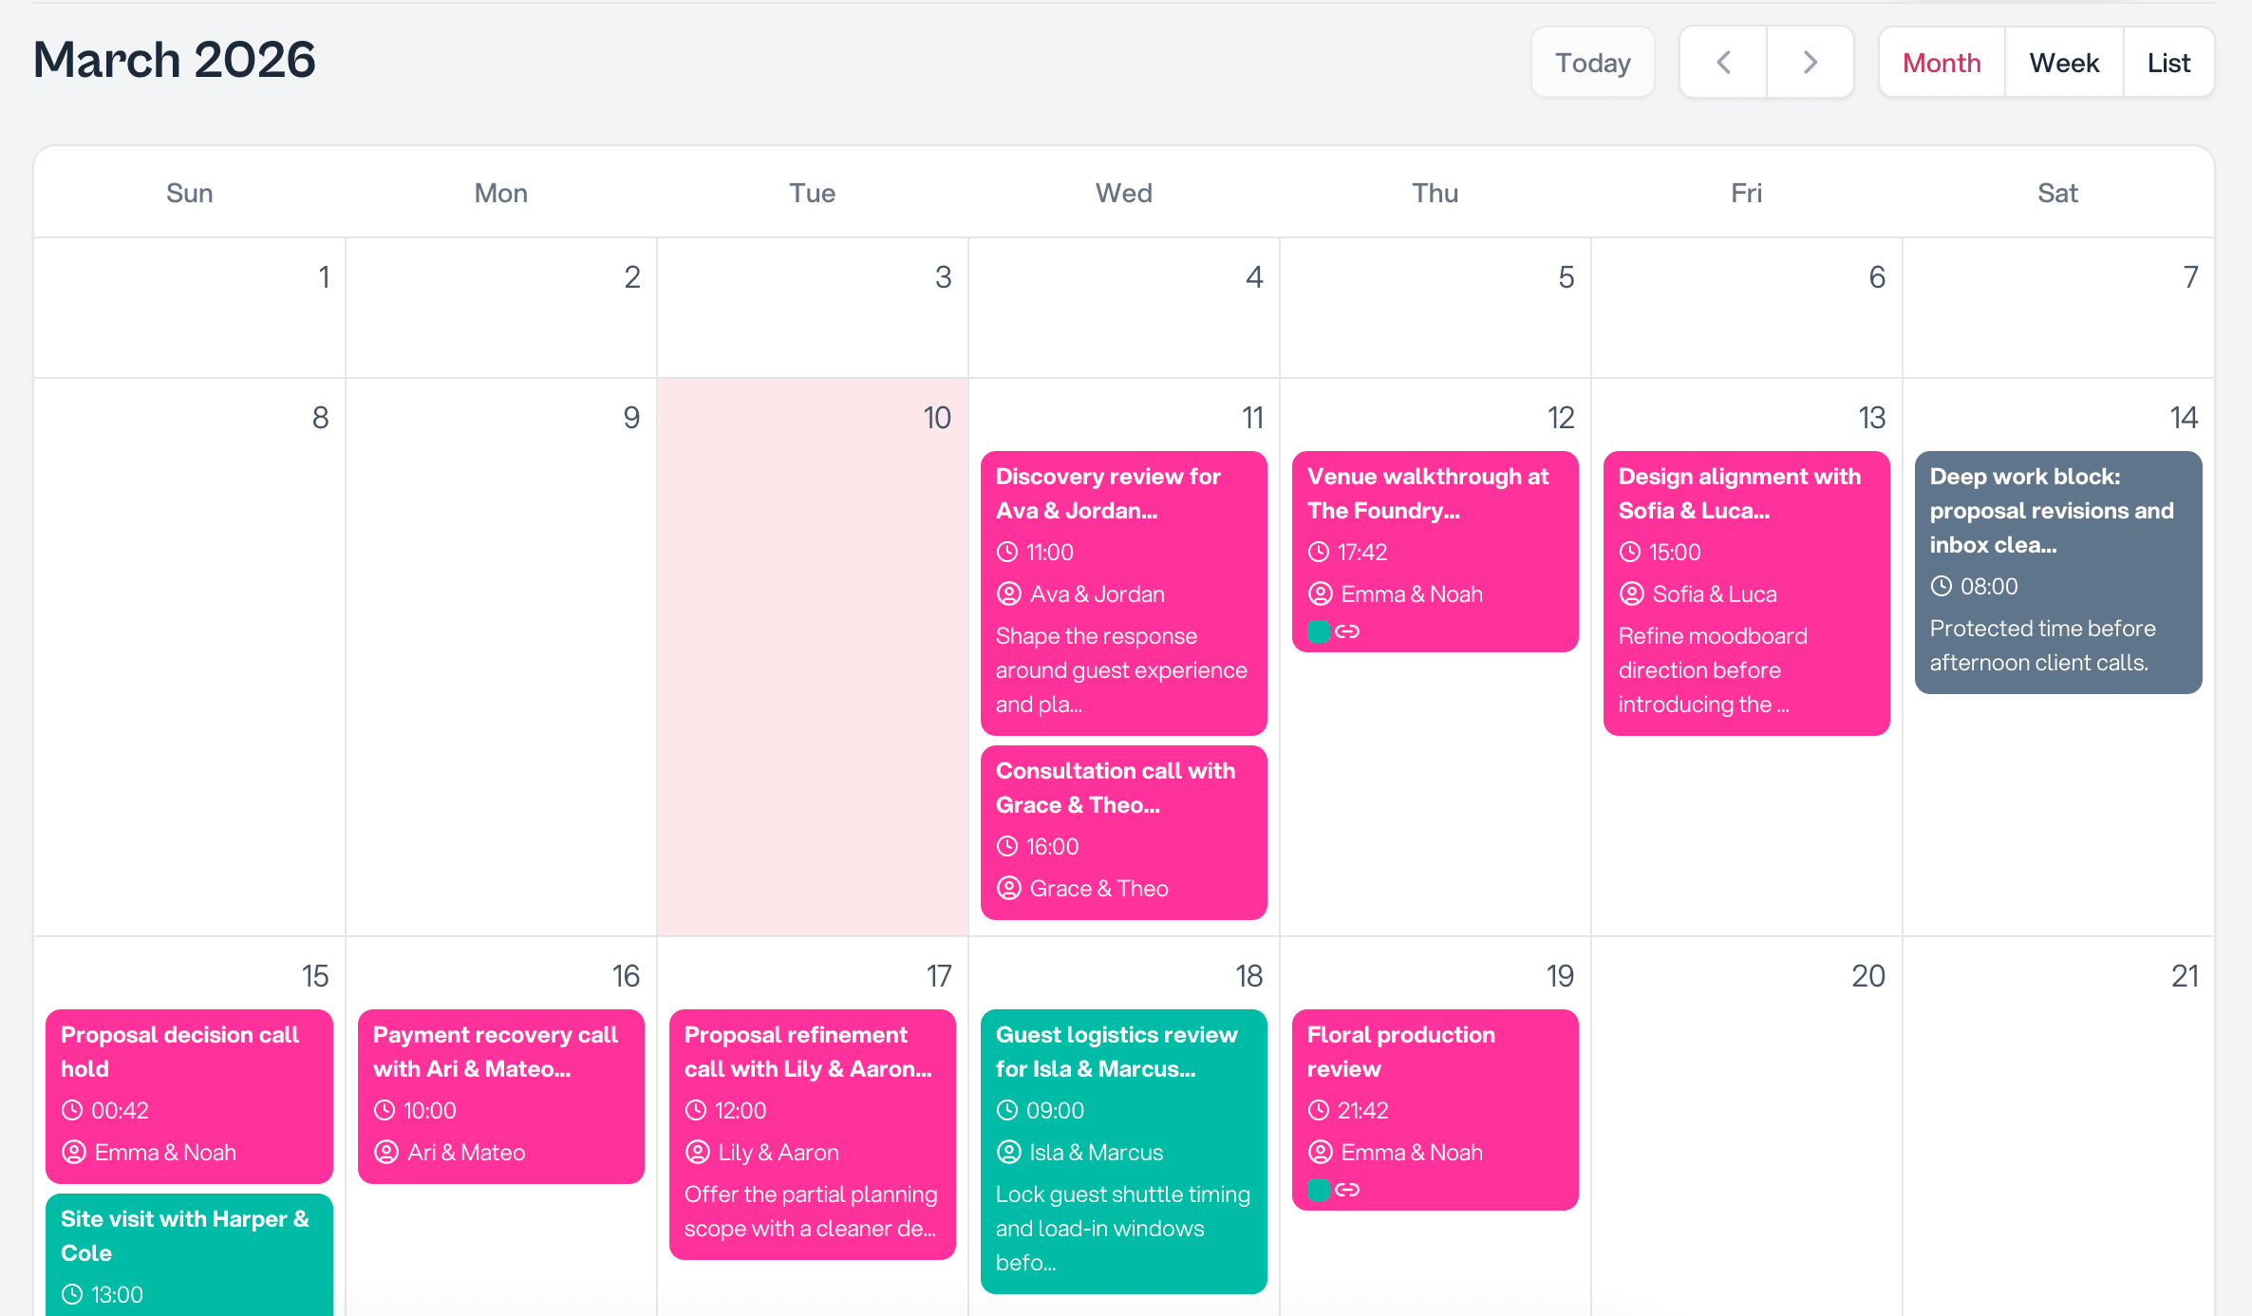Jump to today's date with Today button

point(1592,62)
